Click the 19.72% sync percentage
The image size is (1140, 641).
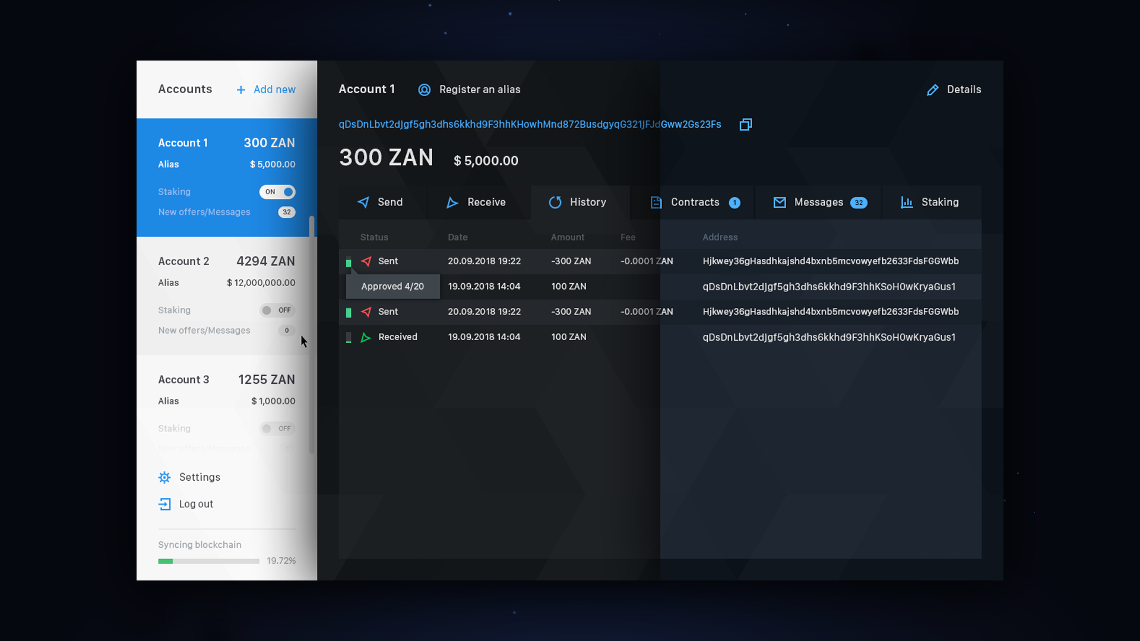[281, 561]
